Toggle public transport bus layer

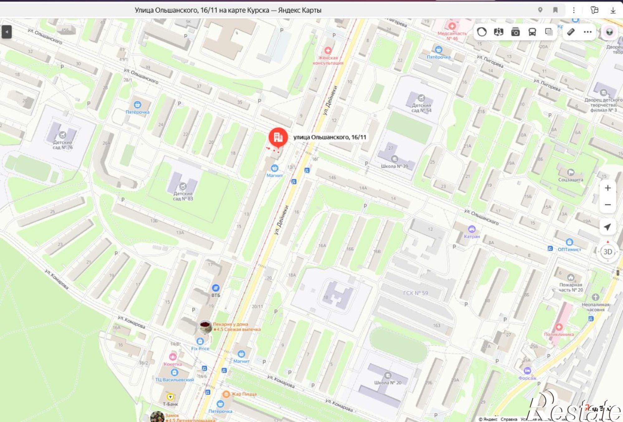[532, 32]
